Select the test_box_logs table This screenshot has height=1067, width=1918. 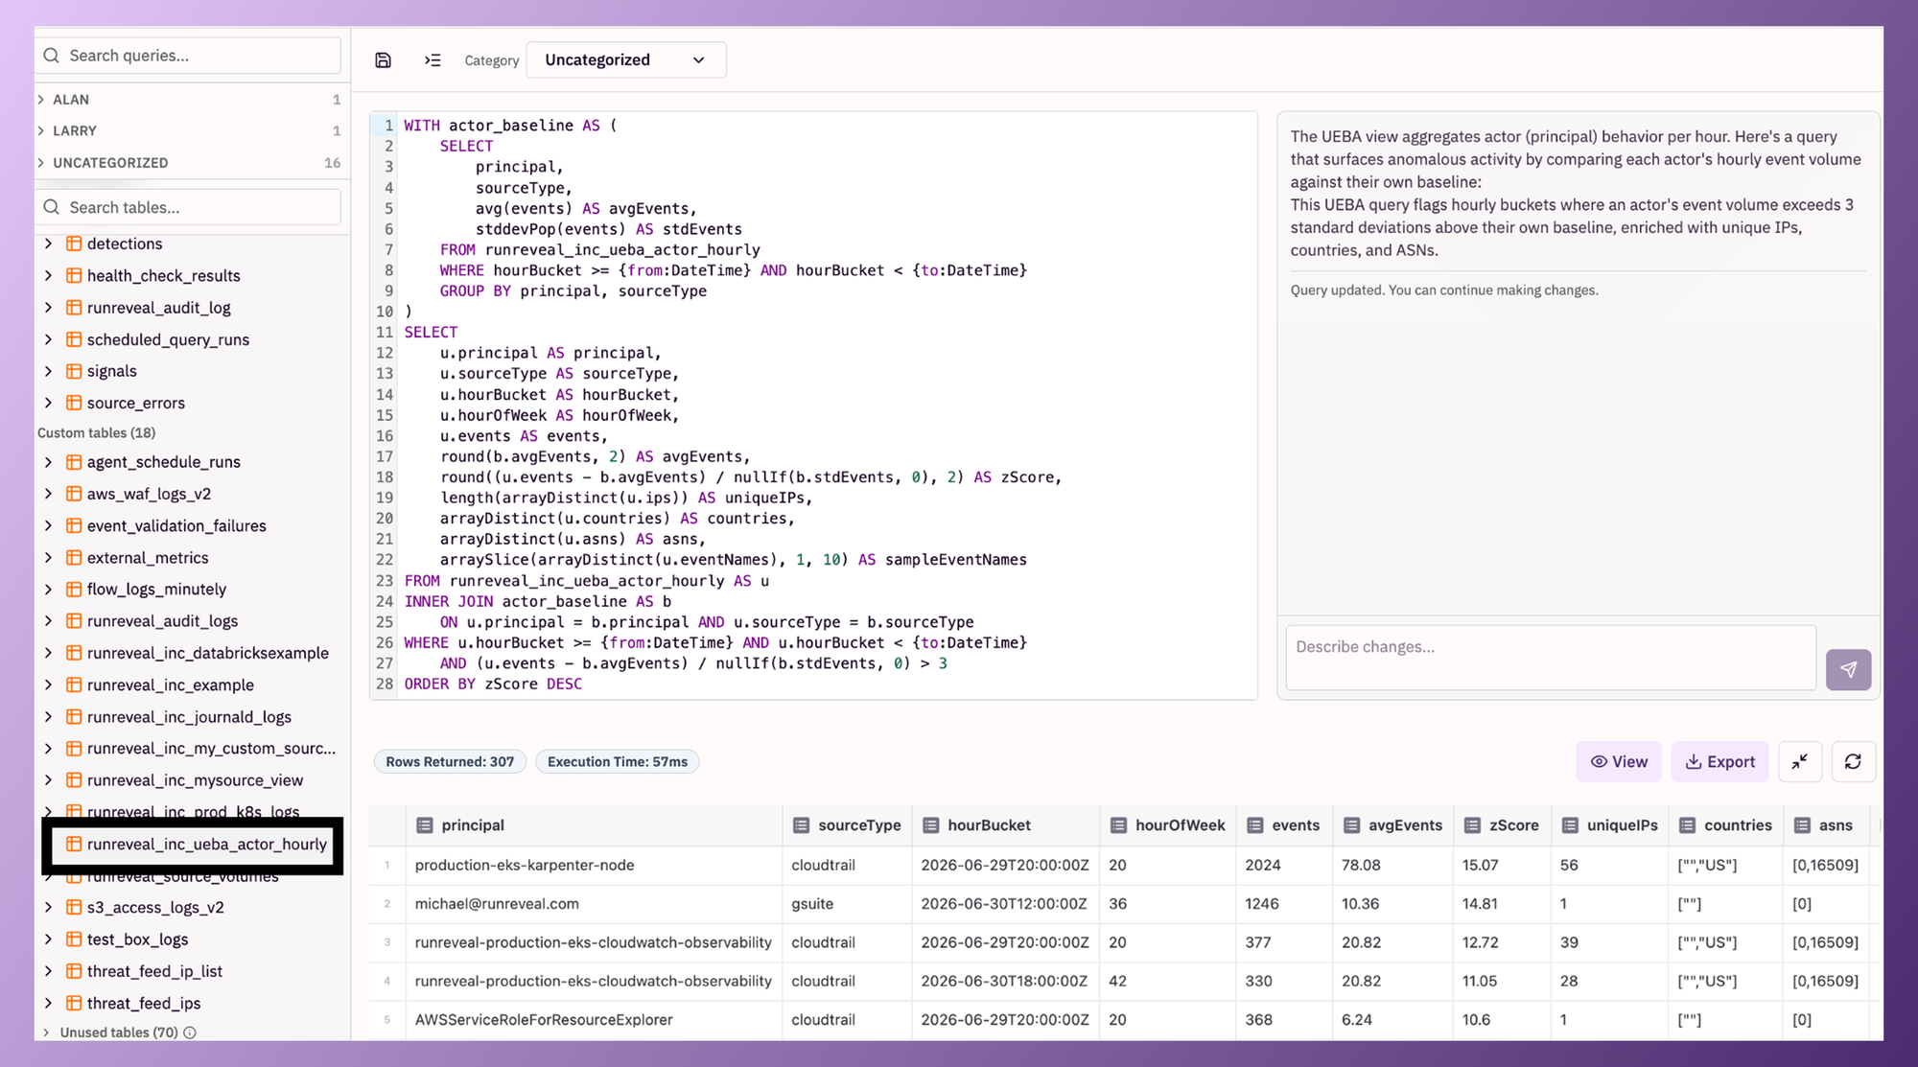coord(137,939)
